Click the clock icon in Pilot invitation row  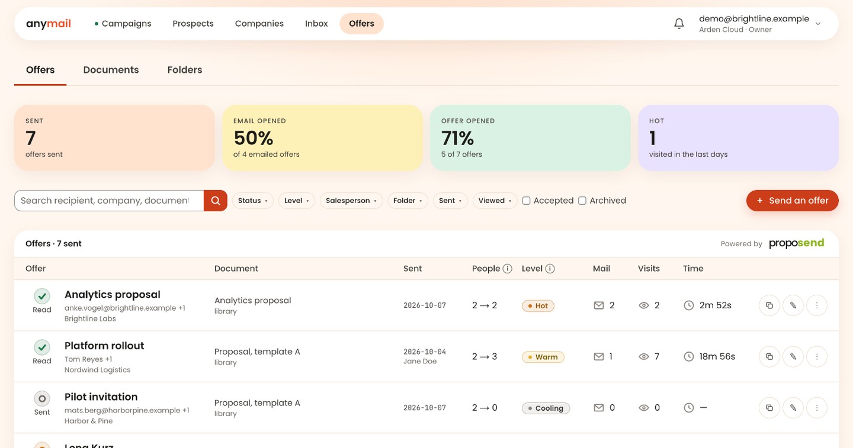point(689,408)
